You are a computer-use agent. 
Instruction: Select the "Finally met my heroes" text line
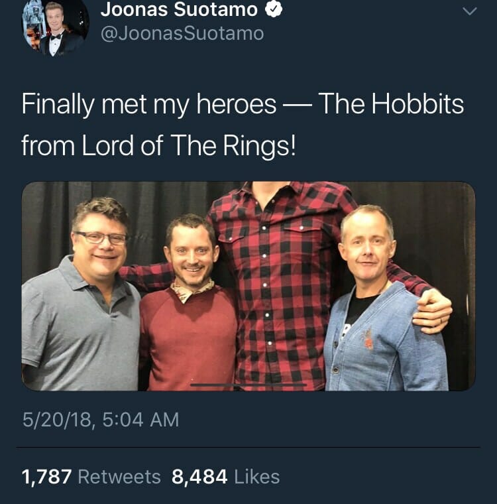[243, 105]
